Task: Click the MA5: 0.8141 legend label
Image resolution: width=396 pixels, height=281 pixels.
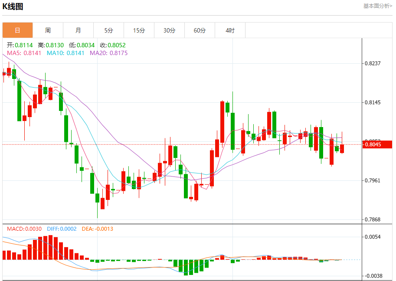Action: tap(24, 53)
